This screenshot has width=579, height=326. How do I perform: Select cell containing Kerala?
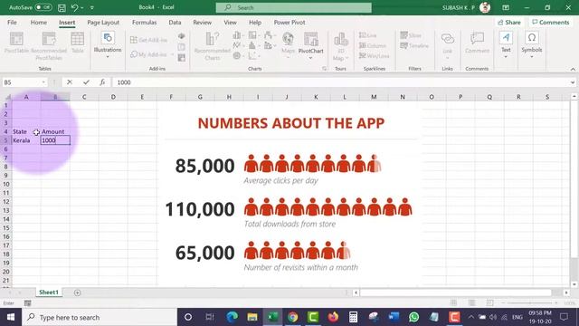(26, 140)
